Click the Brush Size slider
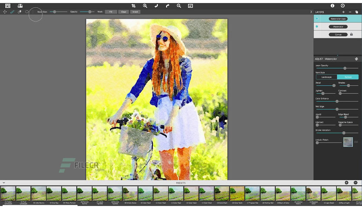Image resolution: width=362 pixels, height=209 pixels. click(x=58, y=12)
